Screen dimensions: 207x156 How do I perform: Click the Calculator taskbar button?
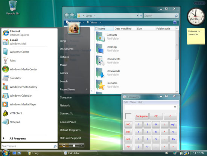pyautogui.click(x=80, y=153)
